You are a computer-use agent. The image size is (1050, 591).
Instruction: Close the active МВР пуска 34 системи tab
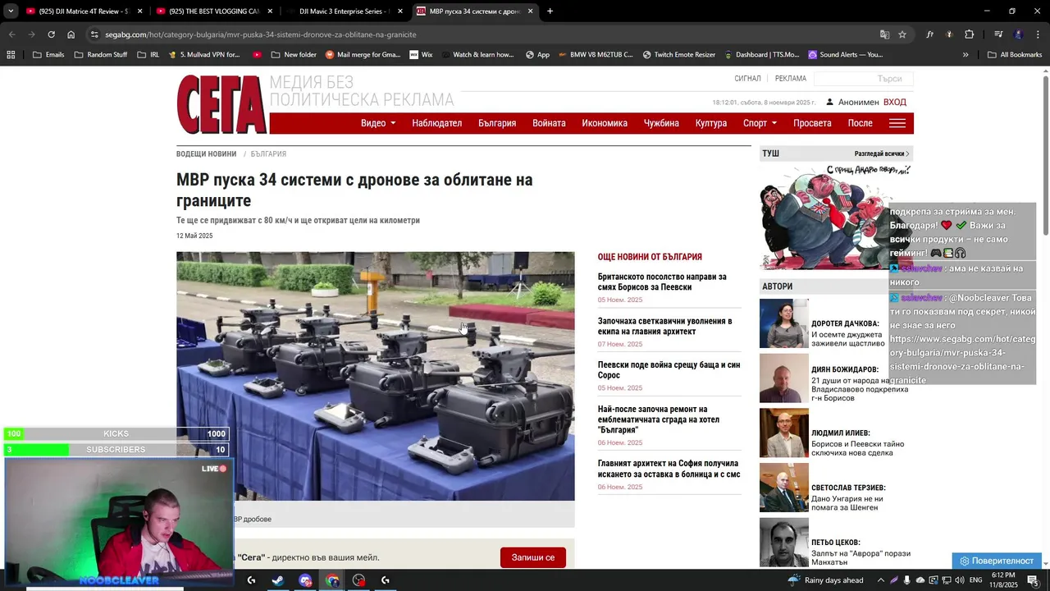coord(530,11)
